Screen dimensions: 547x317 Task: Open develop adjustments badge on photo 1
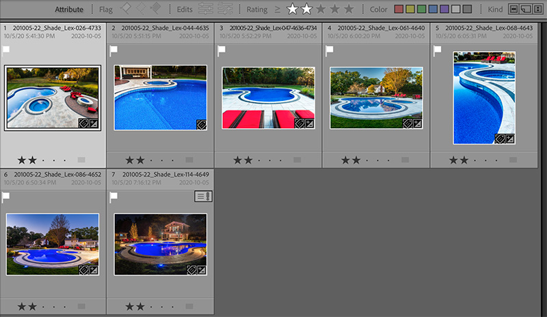coord(93,124)
